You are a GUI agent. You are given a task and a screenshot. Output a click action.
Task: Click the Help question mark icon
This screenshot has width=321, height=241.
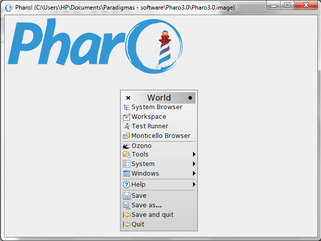point(126,185)
